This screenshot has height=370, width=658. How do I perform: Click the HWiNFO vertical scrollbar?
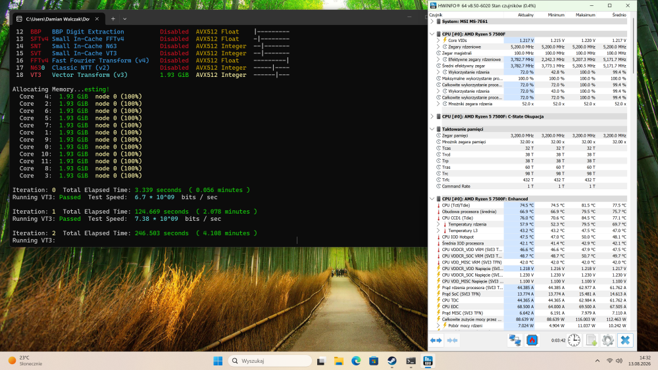[633, 46]
